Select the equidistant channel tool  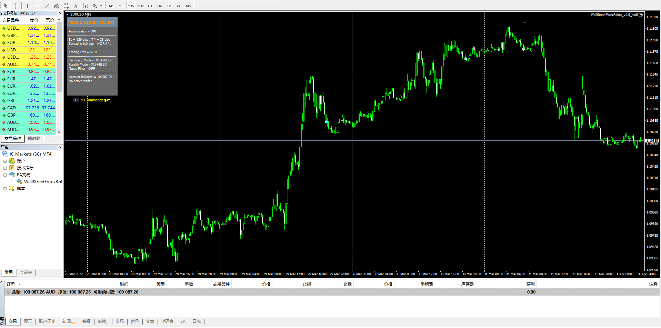coord(56,6)
